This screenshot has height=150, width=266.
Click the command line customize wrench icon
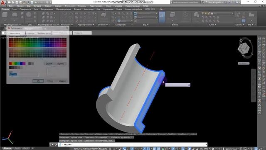coord(56,145)
